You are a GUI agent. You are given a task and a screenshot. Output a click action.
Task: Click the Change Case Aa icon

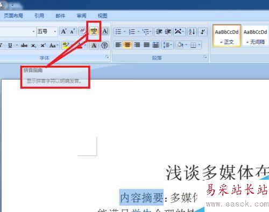[x=54, y=45]
